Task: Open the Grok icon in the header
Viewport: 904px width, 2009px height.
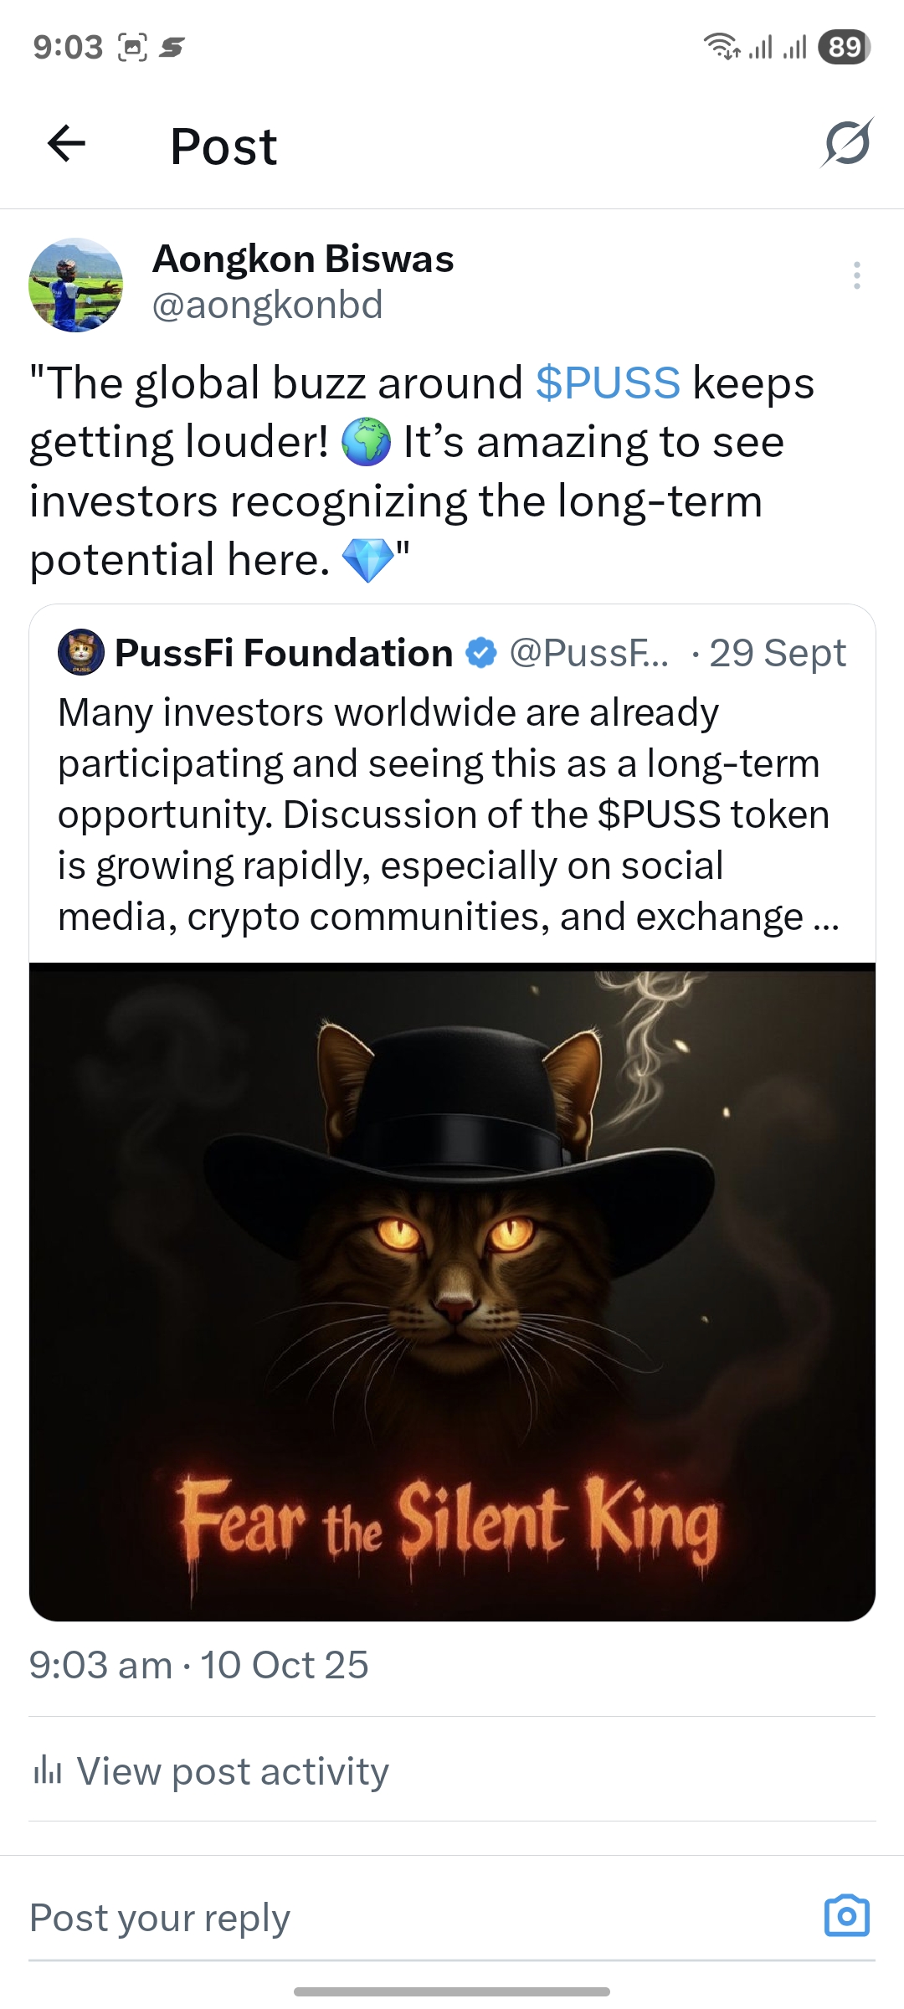Action: pos(847,142)
